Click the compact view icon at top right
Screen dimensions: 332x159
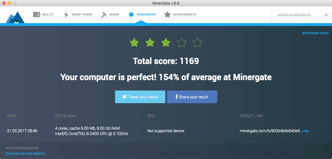[x=327, y=15]
